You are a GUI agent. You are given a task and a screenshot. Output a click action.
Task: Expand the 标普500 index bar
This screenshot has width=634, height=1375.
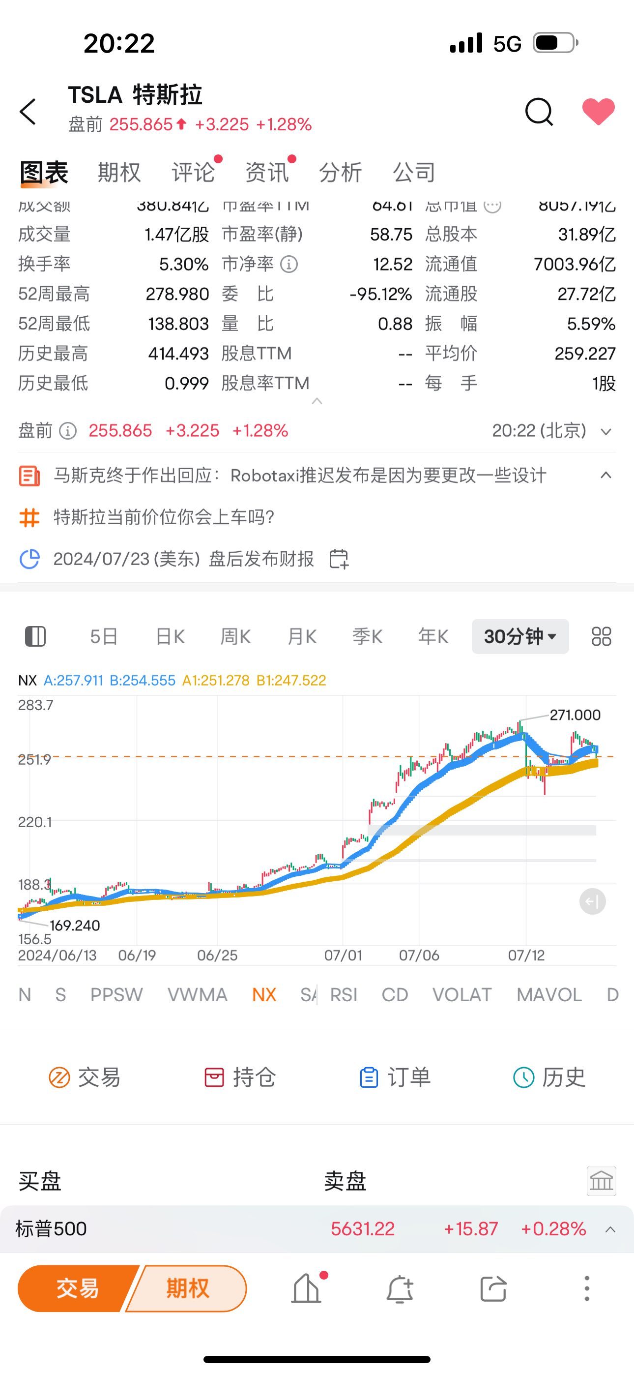610,1229
